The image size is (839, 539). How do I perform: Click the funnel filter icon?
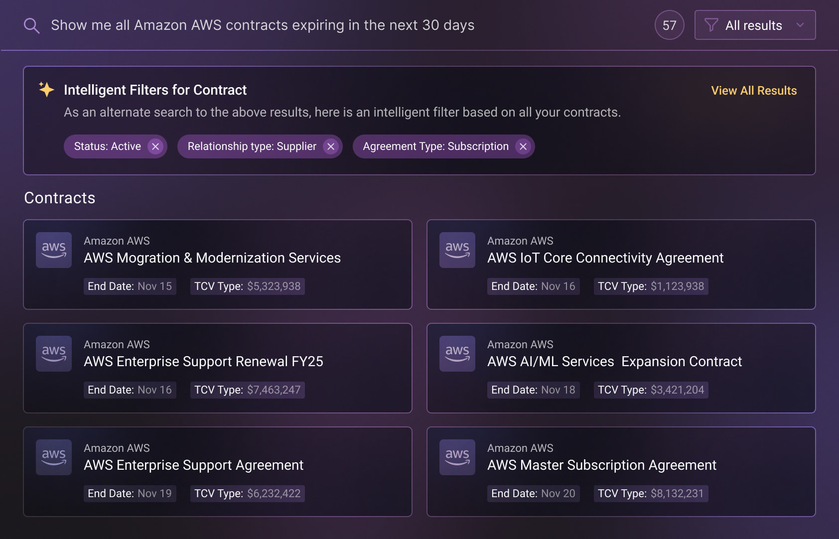point(711,25)
